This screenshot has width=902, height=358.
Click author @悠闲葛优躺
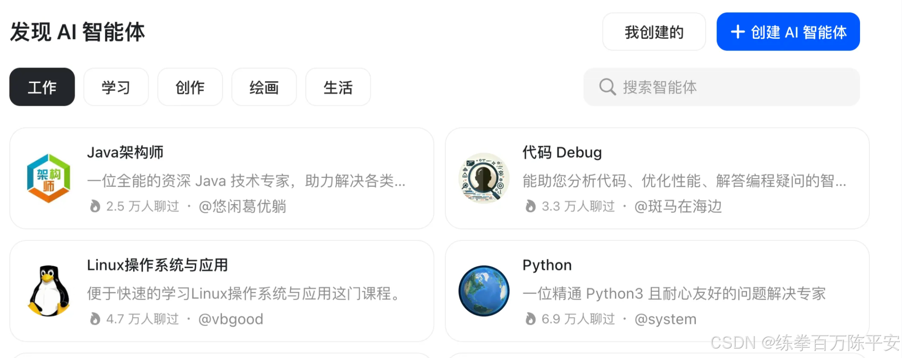coord(242,206)
